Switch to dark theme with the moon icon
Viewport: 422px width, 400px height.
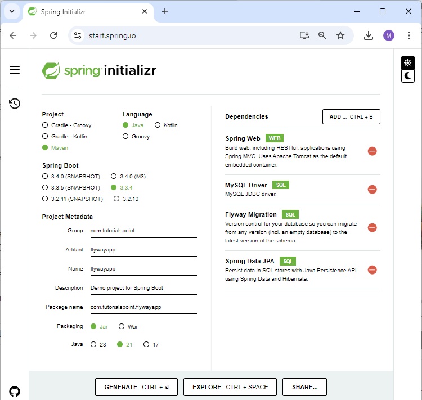tap(407, 76)
